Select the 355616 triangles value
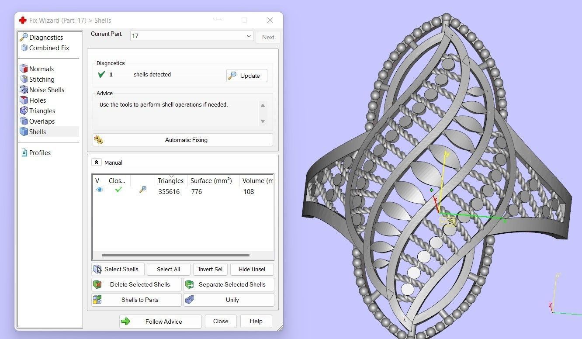The height and width of the screenshot is (339, 582). (169, 192)
